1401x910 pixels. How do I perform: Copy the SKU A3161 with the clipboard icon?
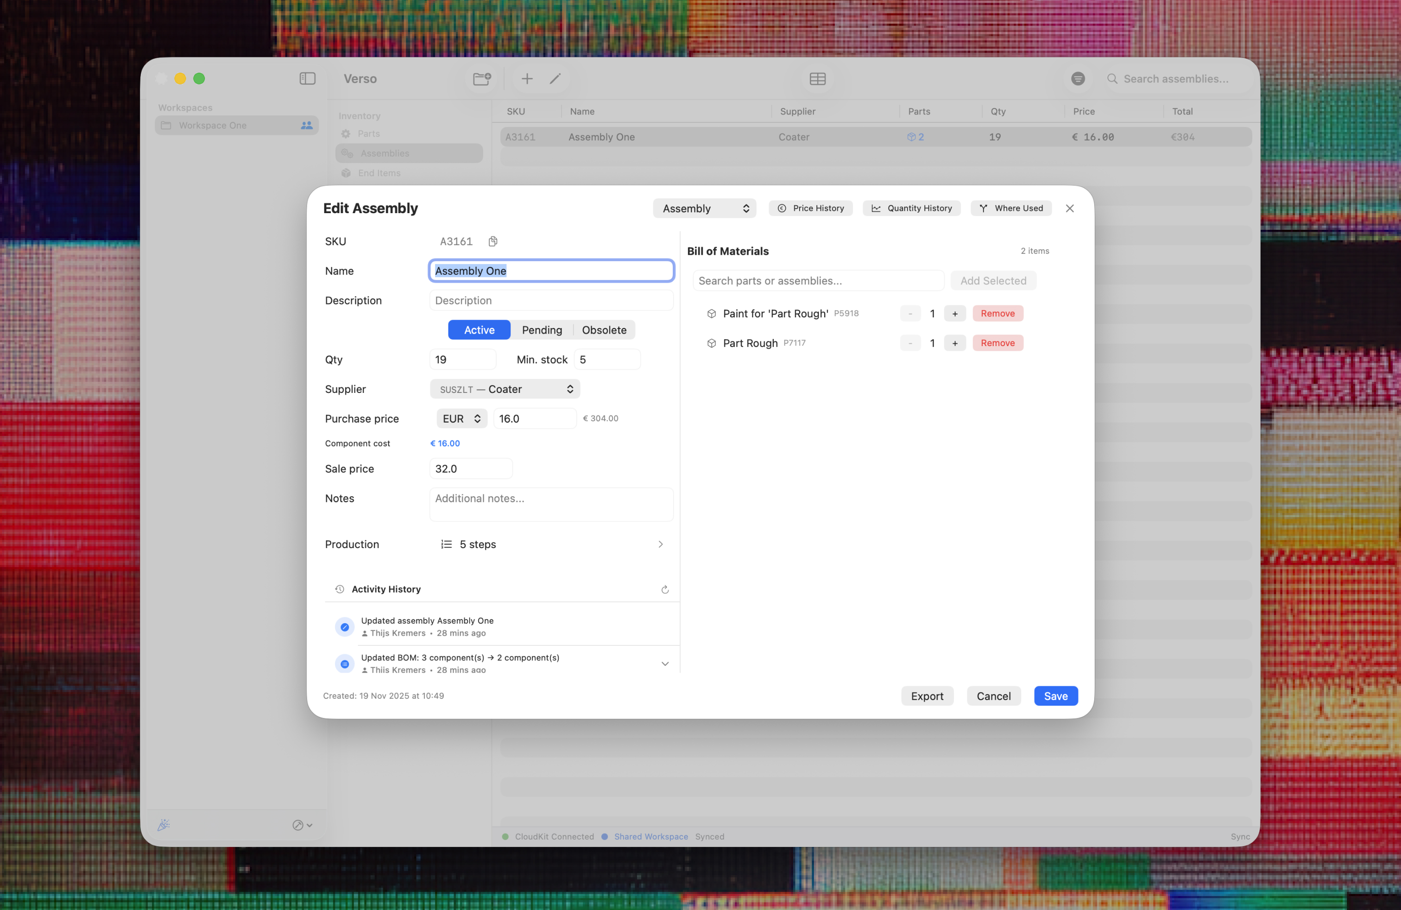click(492, 241)
